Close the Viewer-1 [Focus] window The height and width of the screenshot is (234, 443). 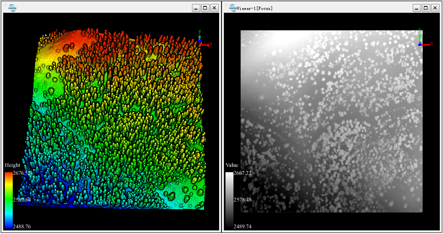(x=435, y=8)
